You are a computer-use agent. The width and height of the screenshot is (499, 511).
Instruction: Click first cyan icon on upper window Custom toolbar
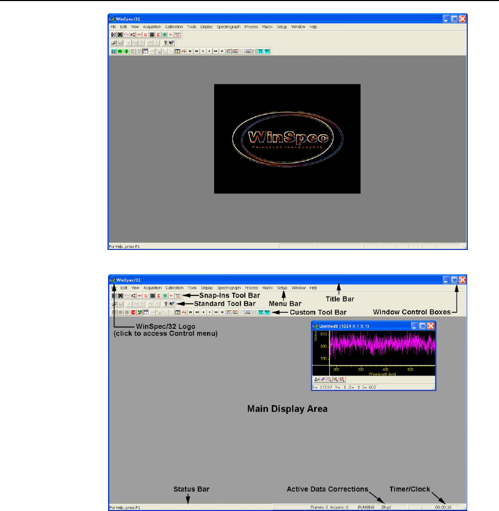[261, 51]
